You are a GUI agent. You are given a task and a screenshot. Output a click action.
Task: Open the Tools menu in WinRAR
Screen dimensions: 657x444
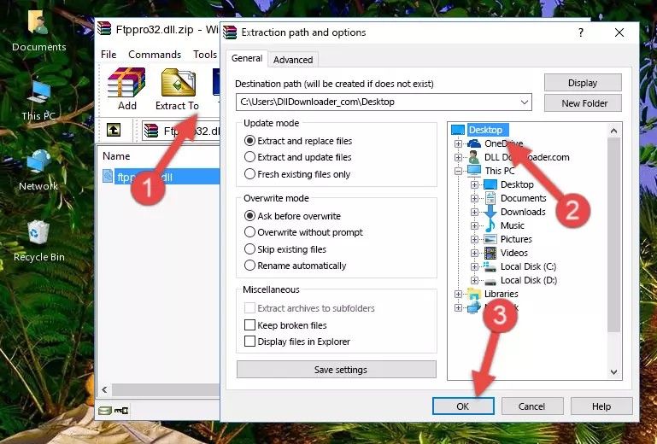pyautogui.click(x=205, y=55)
